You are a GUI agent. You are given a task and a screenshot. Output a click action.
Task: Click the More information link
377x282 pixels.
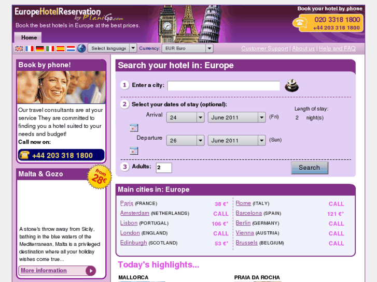(x=44, y=270)
